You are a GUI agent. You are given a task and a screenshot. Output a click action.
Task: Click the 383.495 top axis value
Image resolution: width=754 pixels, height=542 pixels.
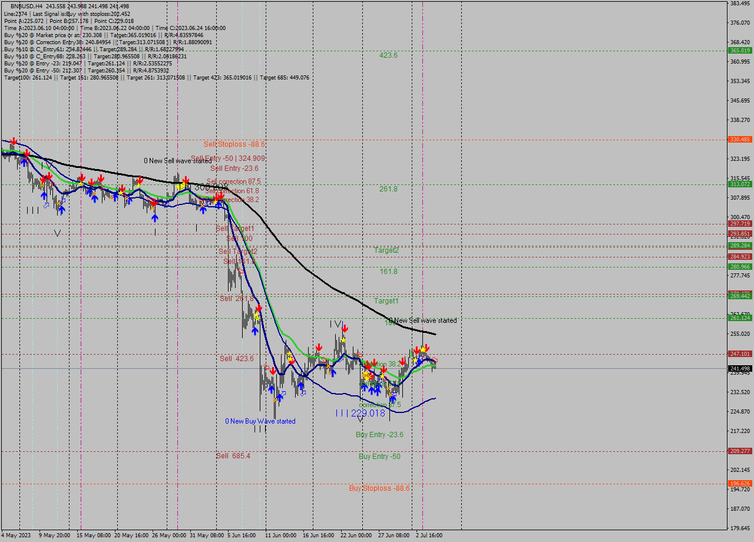pyautogui.click(x=740, y=4)
